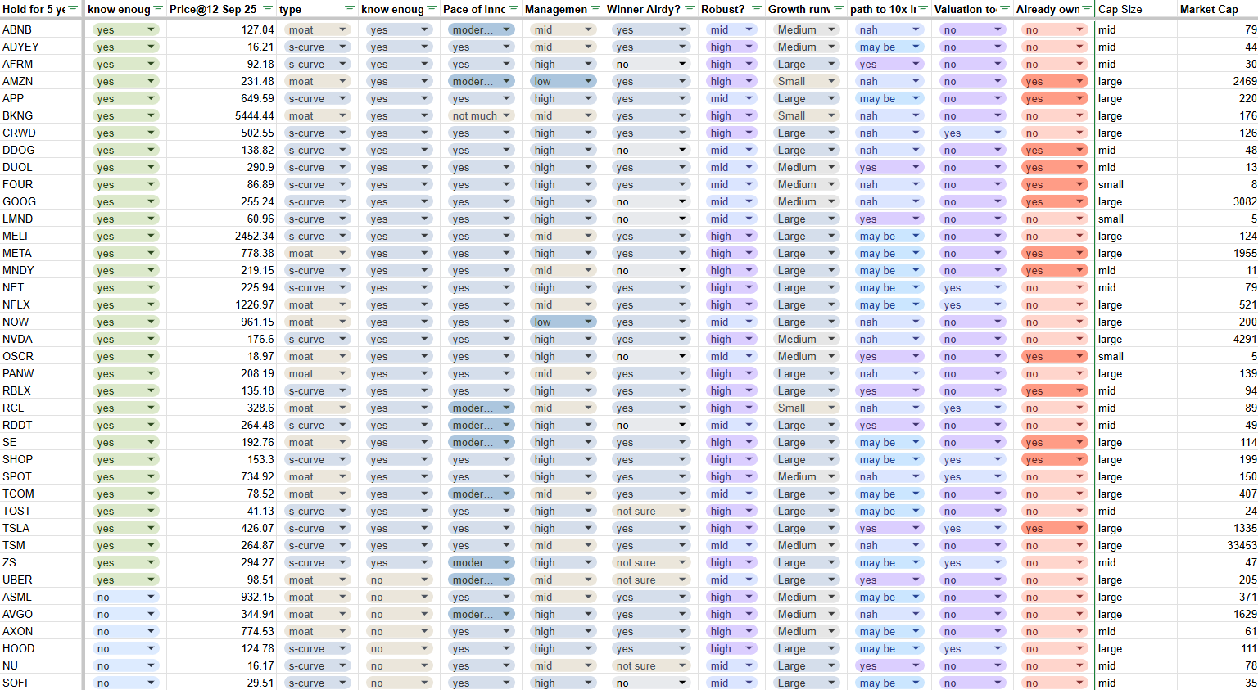The image size is (1258, 690).
Task: Select the NVDA market cap cell 4291
Action: [1218, 339]
